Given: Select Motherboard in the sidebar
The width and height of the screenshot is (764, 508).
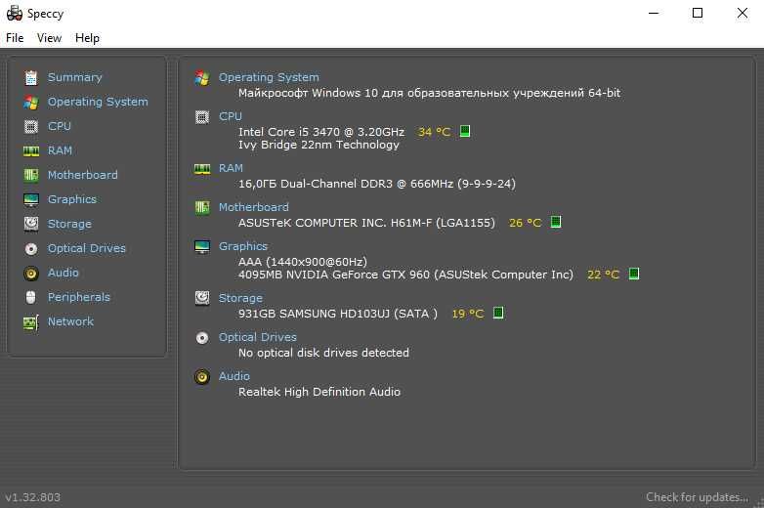Looking at the screenshot, I should [x=83, y=175].
